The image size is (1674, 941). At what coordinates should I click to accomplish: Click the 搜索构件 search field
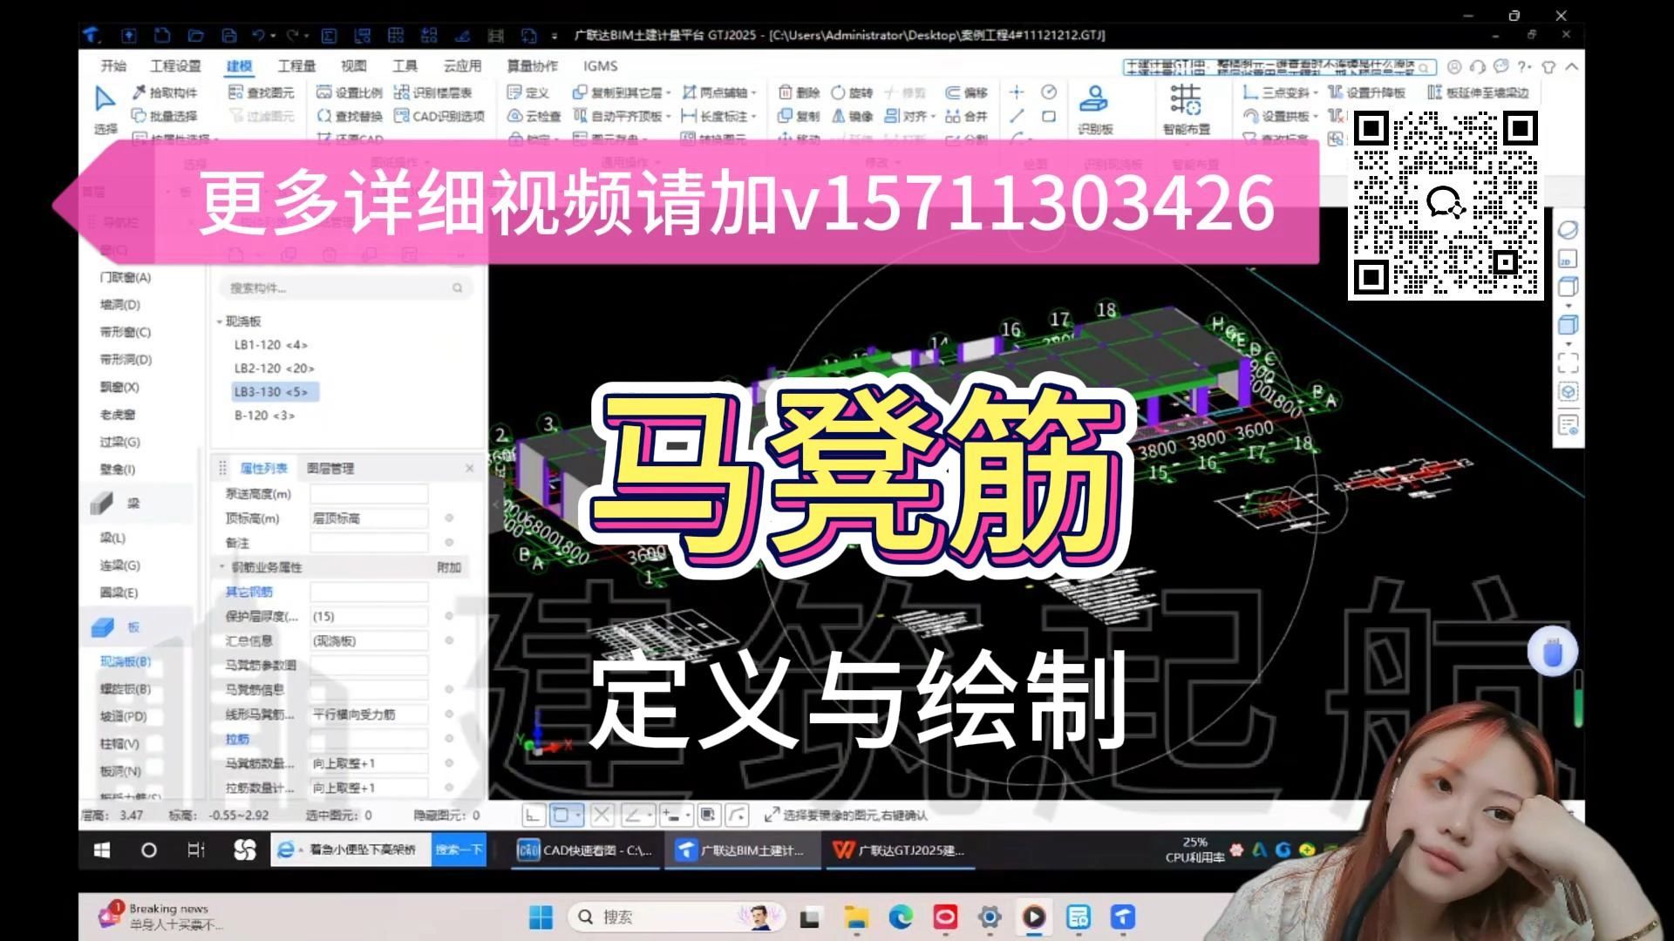344,288
